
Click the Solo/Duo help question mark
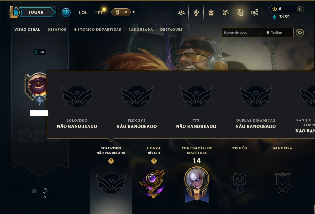pyautogui.click(x=111, y=161)
